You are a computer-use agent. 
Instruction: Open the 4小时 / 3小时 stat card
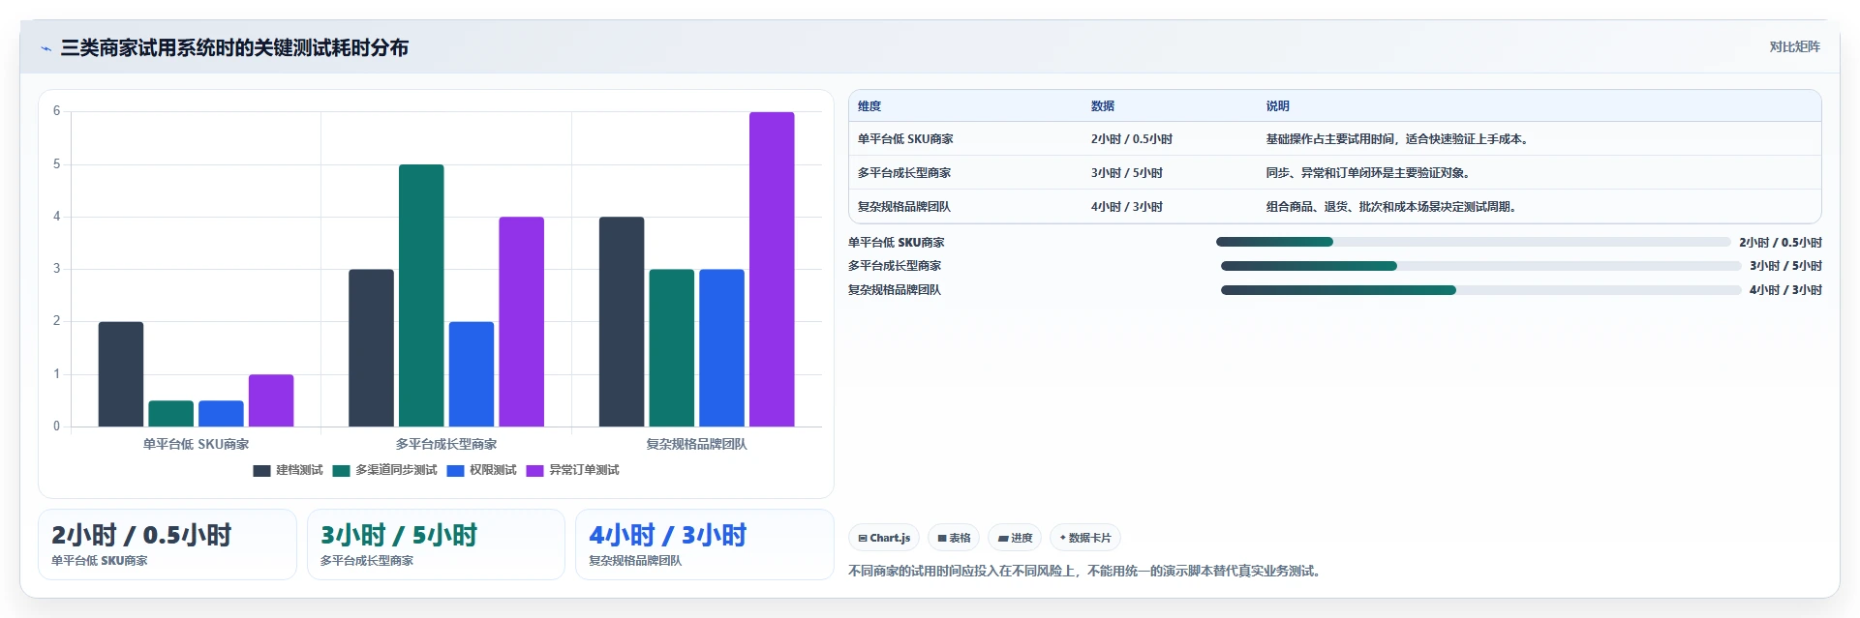point(705,544)
